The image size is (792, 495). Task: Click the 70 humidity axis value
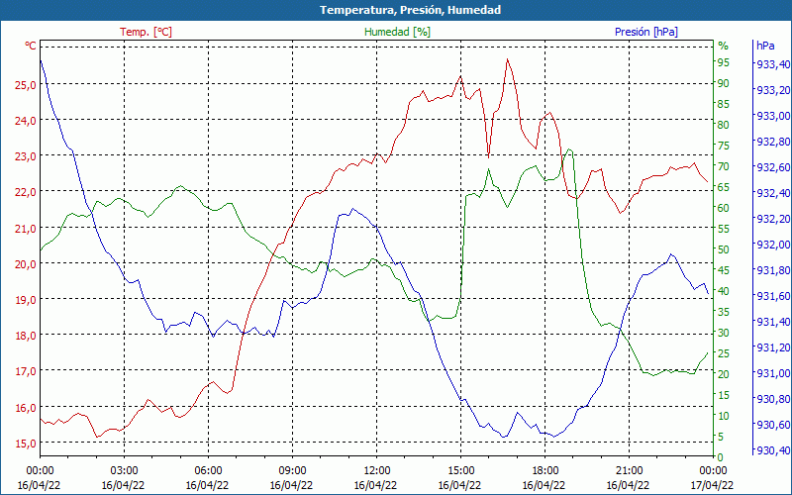724,166
